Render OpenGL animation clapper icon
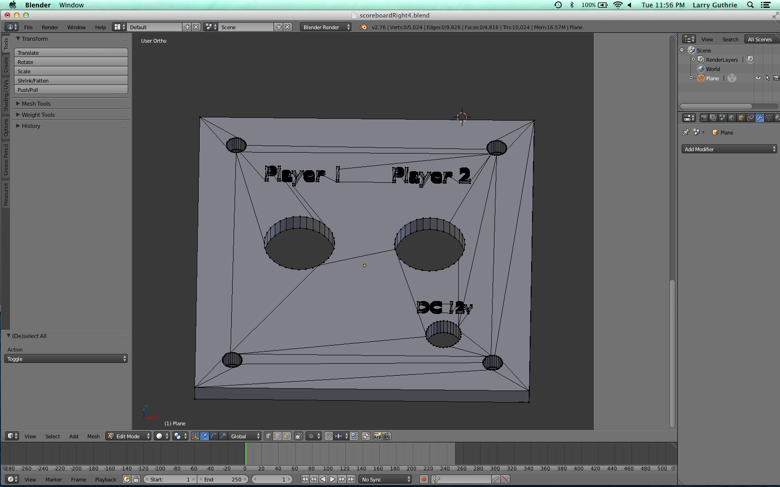This screenshot has width=780, height=487. pos(386,436)
